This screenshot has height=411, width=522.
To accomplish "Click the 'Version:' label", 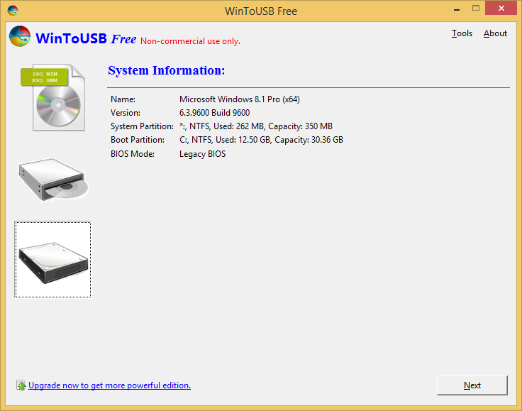I will [x=126, y=113].
